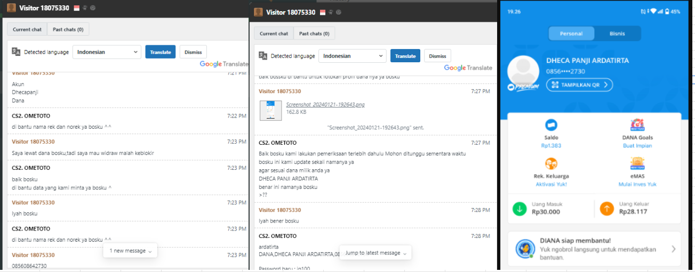This screenshot has width=695, height=272.
Task: Tap the Aktivasi Yuk! link
Action: (x=551, y=184)
